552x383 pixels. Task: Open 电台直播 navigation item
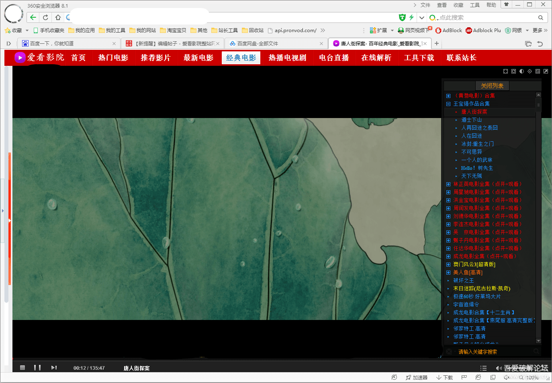pyautogui.click(x=334, y=57)
